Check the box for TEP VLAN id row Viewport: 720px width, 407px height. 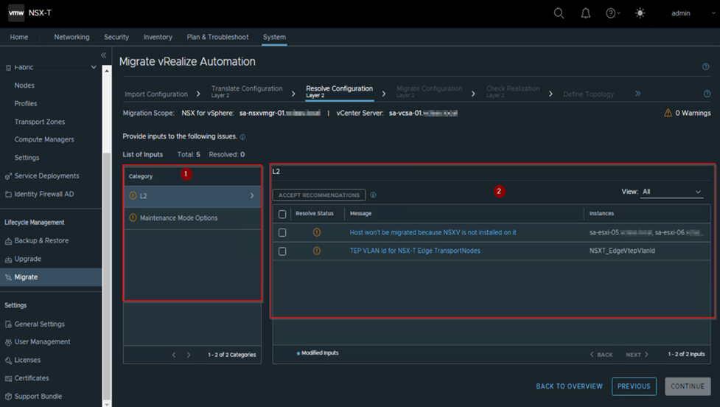tap(282, 251)
